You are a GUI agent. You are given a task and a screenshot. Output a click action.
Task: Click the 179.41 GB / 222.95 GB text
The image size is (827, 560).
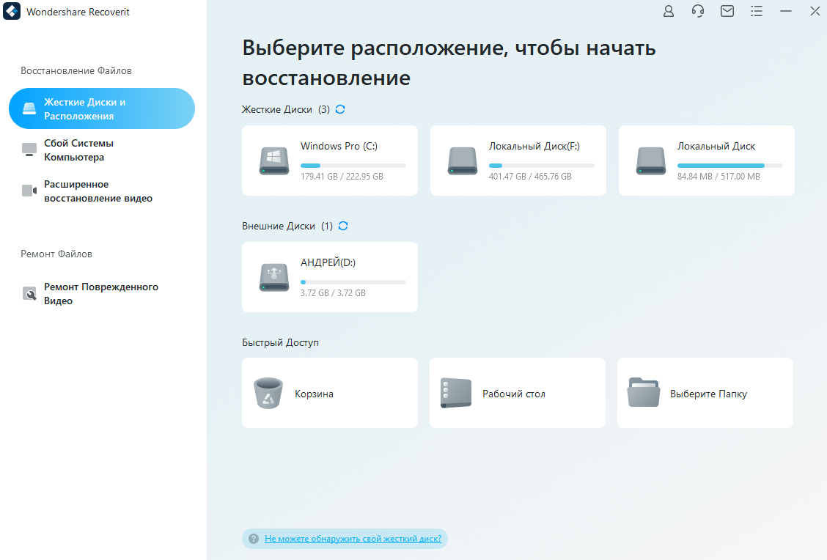[342, 177]
